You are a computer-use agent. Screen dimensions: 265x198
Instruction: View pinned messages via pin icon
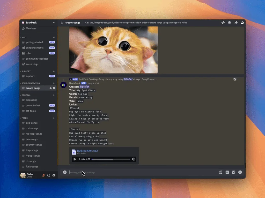236,23
